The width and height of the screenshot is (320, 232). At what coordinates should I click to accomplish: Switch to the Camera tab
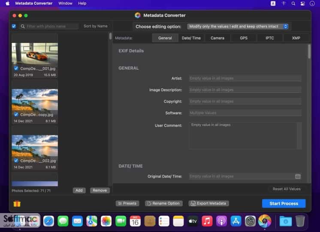pyautogui.click(x=217, y=38)
